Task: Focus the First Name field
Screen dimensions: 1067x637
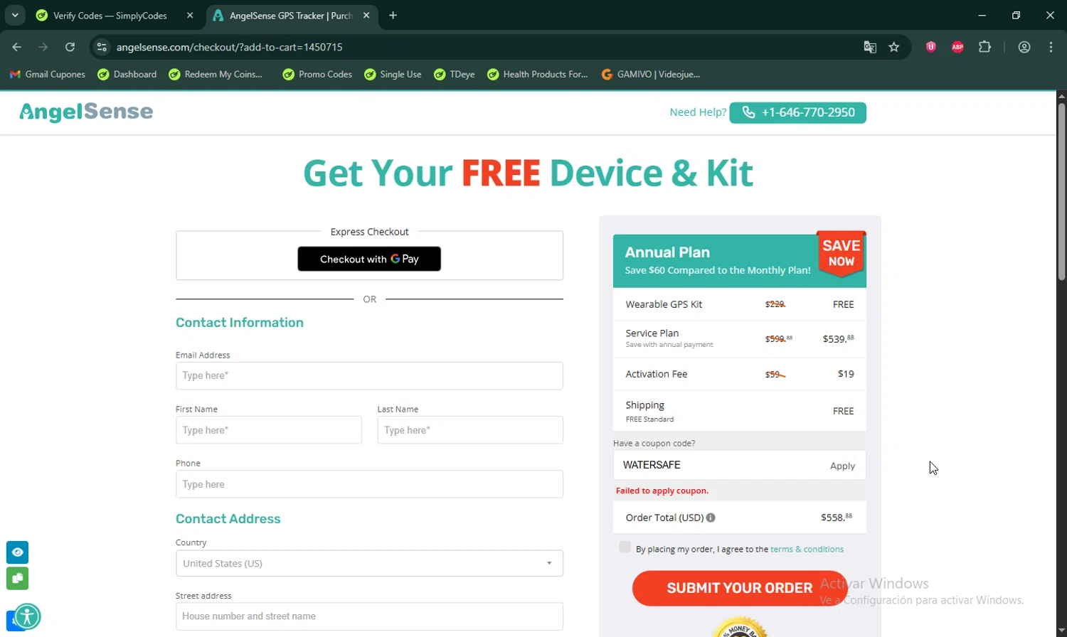Action: click(268, 430)
